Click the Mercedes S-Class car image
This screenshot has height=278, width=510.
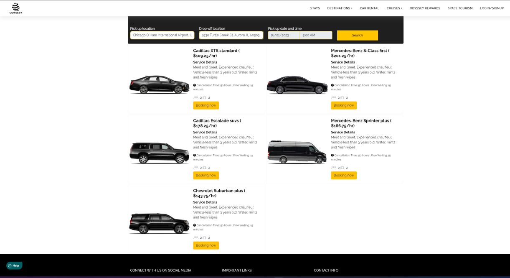tap(297, 84)
